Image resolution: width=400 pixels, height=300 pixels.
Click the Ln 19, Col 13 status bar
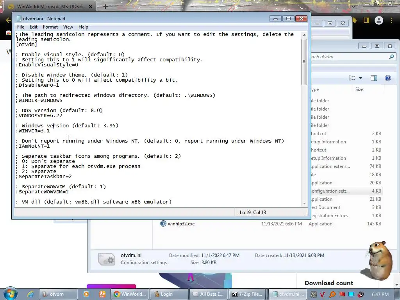coord(253,212)
